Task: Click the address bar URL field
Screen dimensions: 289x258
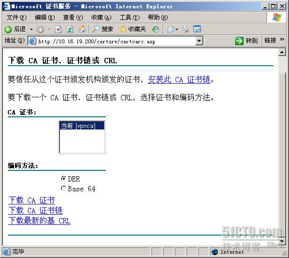Action: [116, 41]
